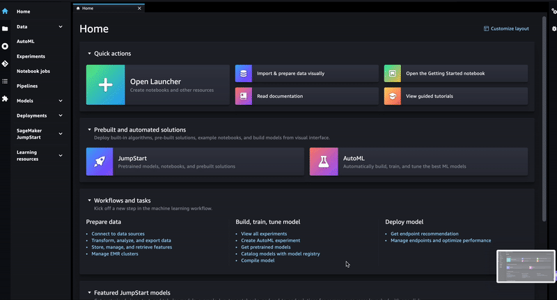Open Create AutoML experiment link
This screenshot has height=300, width=557.
coord(270,240)
